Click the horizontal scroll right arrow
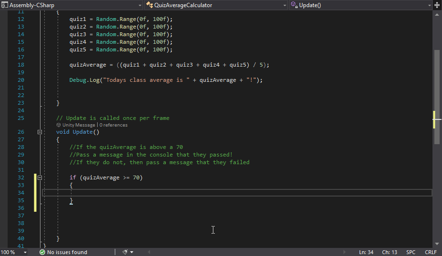 coord(344,252)
